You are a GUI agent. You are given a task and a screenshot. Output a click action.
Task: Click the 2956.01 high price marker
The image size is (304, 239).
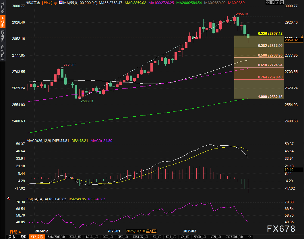point(242,14)
